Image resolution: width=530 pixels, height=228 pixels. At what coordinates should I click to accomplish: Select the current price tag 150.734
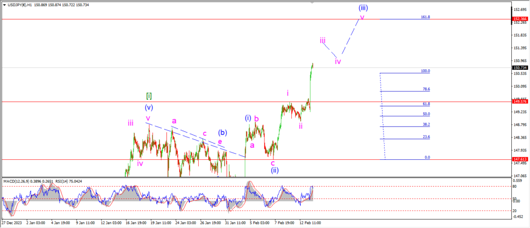point(519,68)
